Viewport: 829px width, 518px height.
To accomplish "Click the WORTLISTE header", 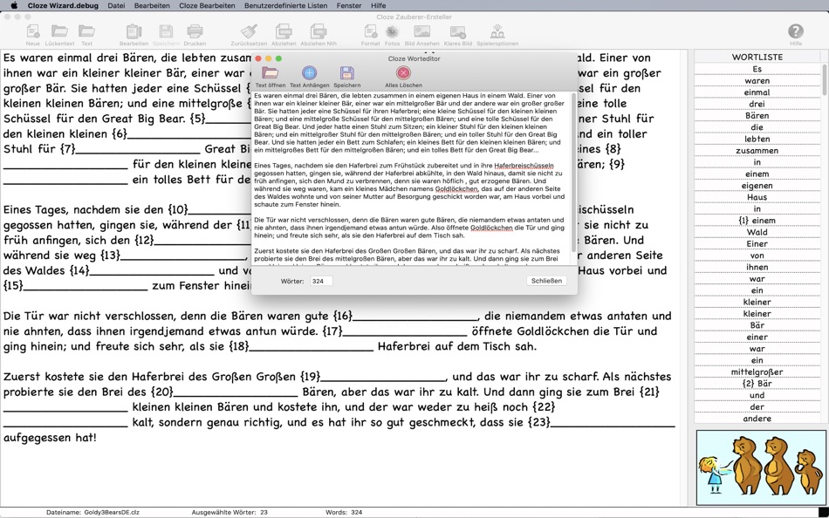I will coord(757,57).
